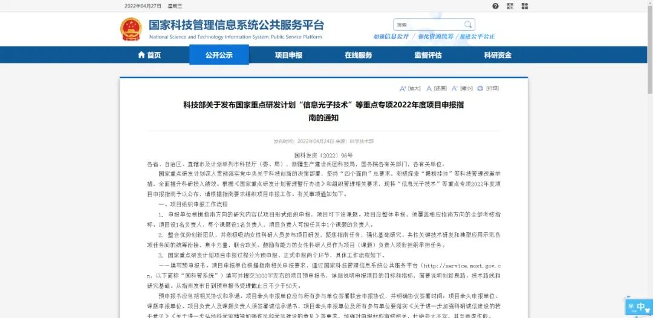Click the 国家科技管理信息系统公共服务平台 site title
Screen dimensions: 653x318
(236, 25)
